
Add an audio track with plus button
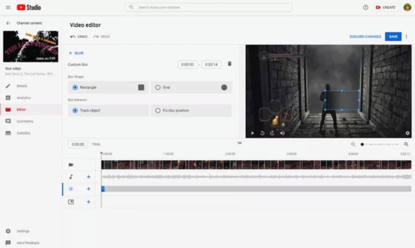point(89,177)
